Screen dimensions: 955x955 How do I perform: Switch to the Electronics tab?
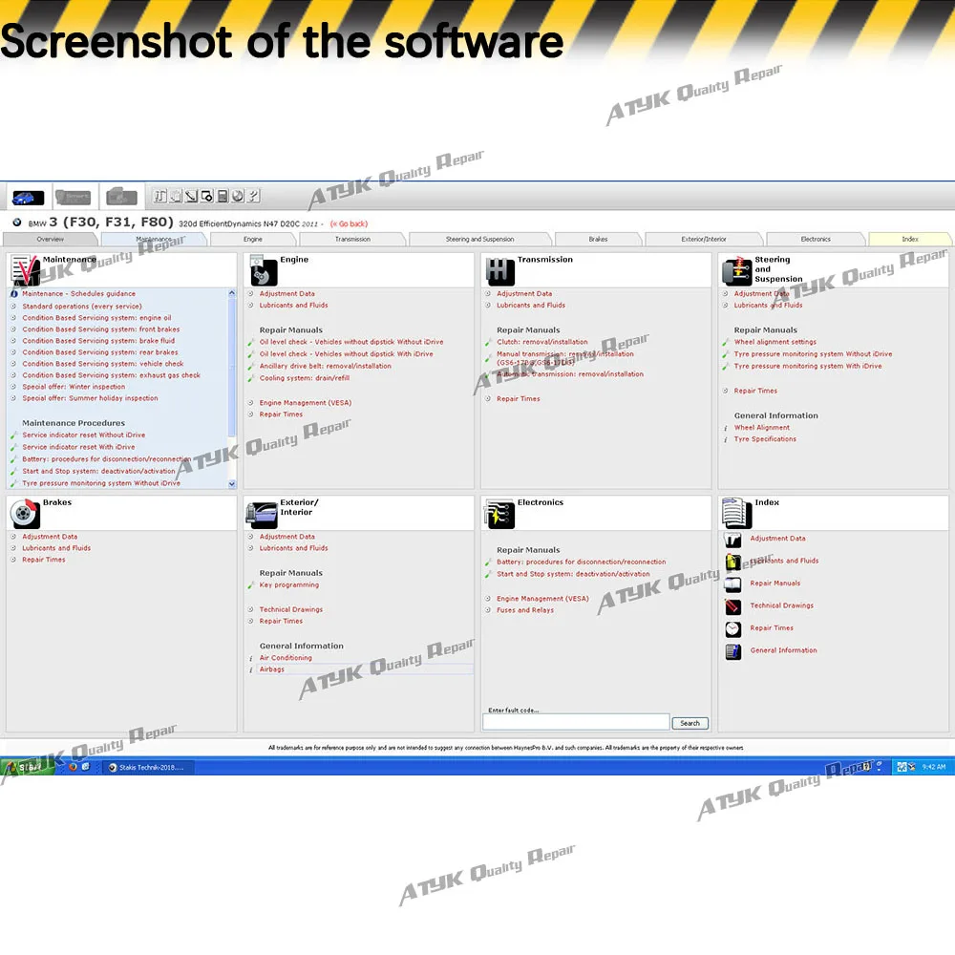pyautogui.click(x=816, y=240)
